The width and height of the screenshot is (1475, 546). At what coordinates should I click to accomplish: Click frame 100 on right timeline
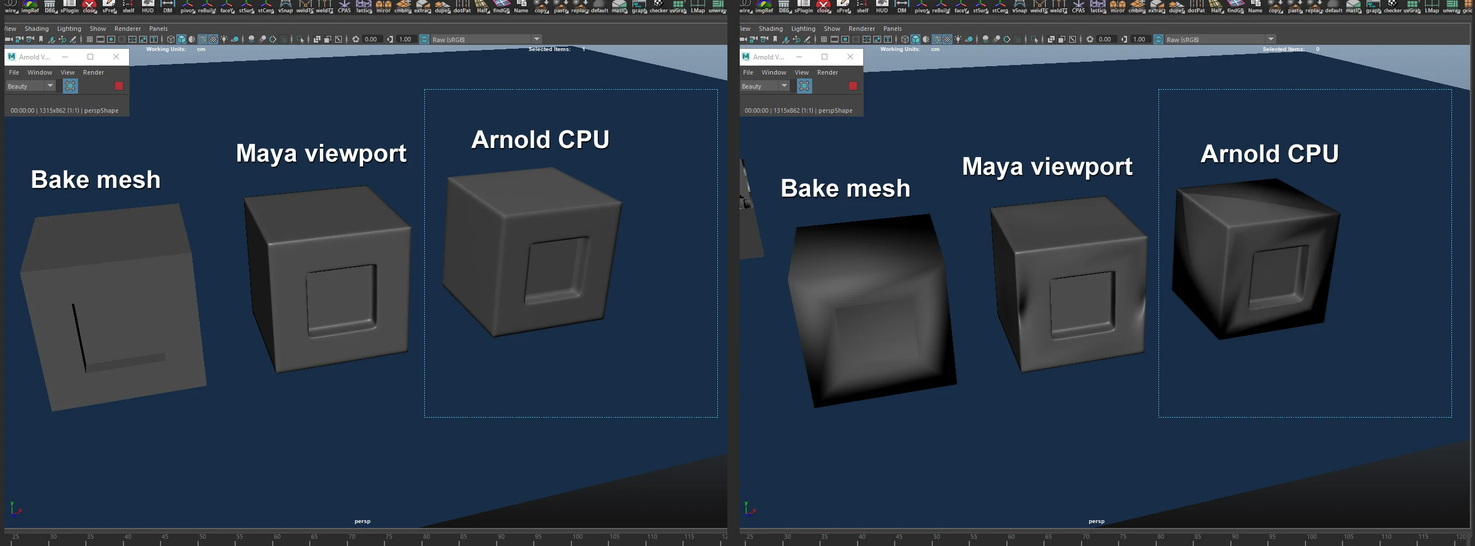click(x=1312, y=537)
